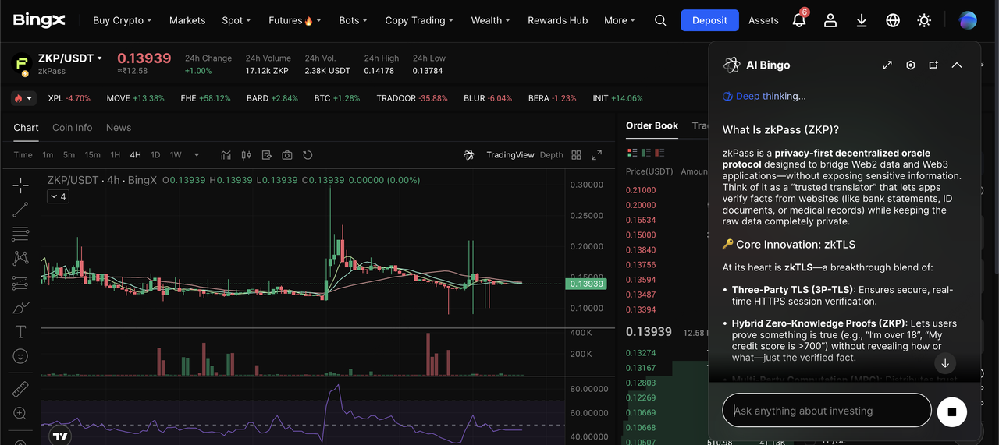This screenshot has width=999, height=445.
Task: Open AI Bingo settings hexagon icon
Action: pos(910,65)
